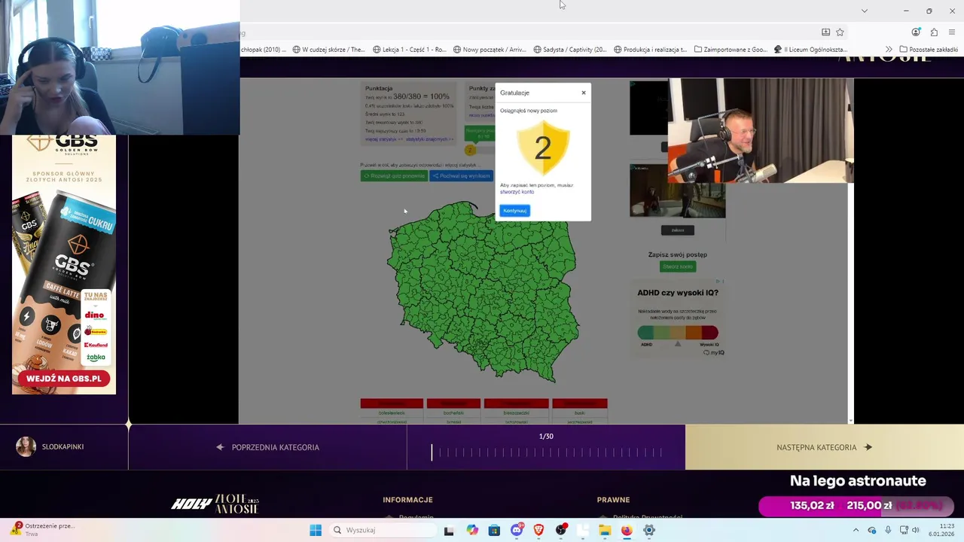Click the green Poland counties map
Image resolution: width=964 pixels, height=542 pixels.
(483, 291)
